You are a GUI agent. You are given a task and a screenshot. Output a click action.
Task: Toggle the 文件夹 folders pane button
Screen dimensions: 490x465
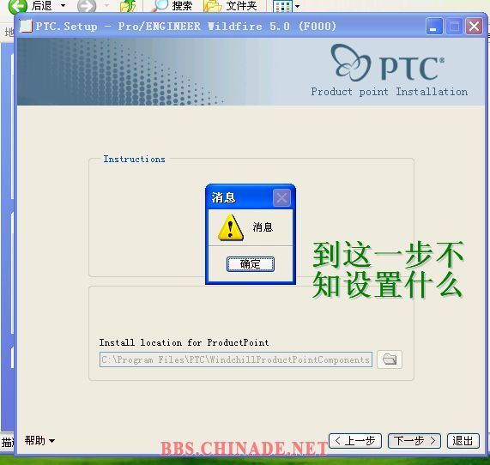pos(231,6)
